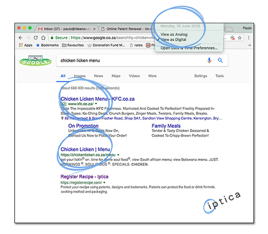Expand the More search categories menu
Screen dimensions: 268x234
tap(152, 76)
